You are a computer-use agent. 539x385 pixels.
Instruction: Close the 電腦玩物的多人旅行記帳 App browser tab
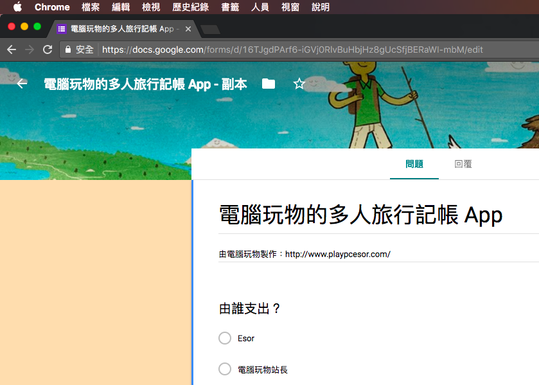click(x=188, y=29)
